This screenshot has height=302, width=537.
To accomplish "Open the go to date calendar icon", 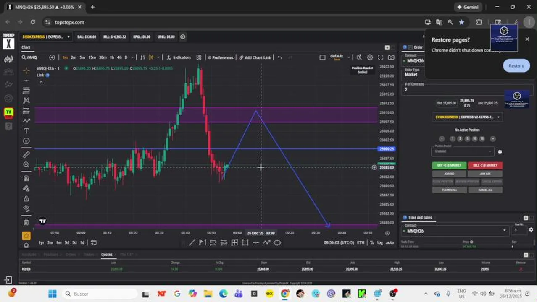I will pos(94,242).
